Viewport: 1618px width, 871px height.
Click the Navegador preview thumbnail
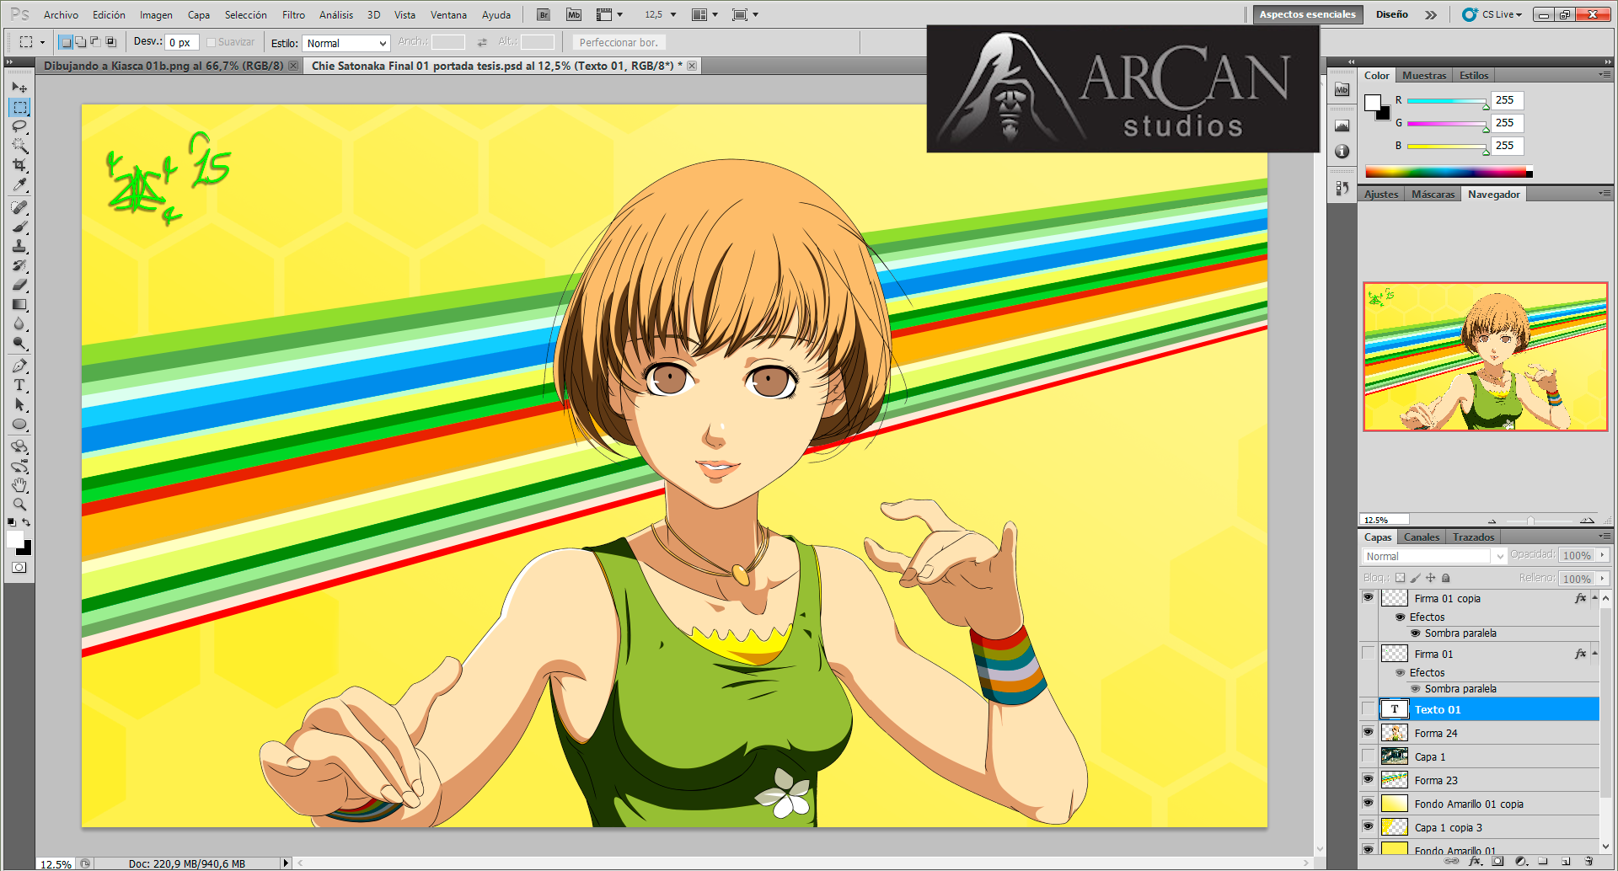point(1485,357)
